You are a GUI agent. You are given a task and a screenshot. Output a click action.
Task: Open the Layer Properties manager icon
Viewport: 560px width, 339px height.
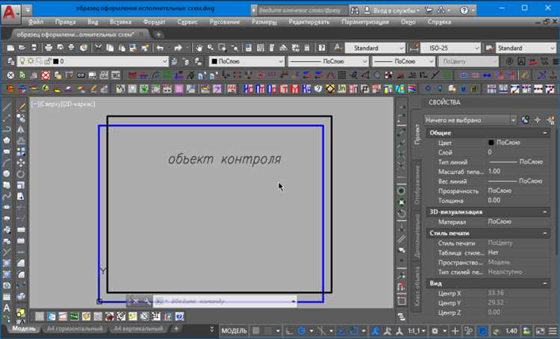10,61
